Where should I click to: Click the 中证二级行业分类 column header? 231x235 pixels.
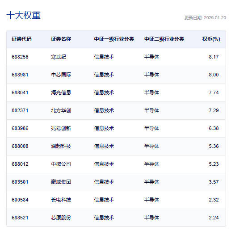click(x=164, y=39)
